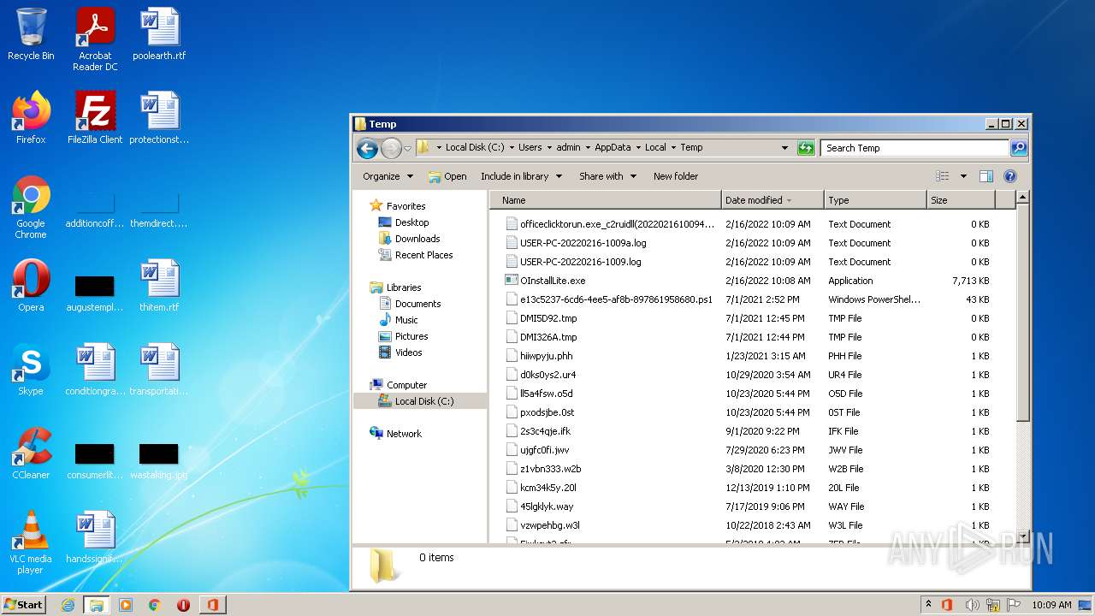This screenshot has height=616, width=1095.
Task: Select the Opera desktop icon
Action: tap(31, 286)
